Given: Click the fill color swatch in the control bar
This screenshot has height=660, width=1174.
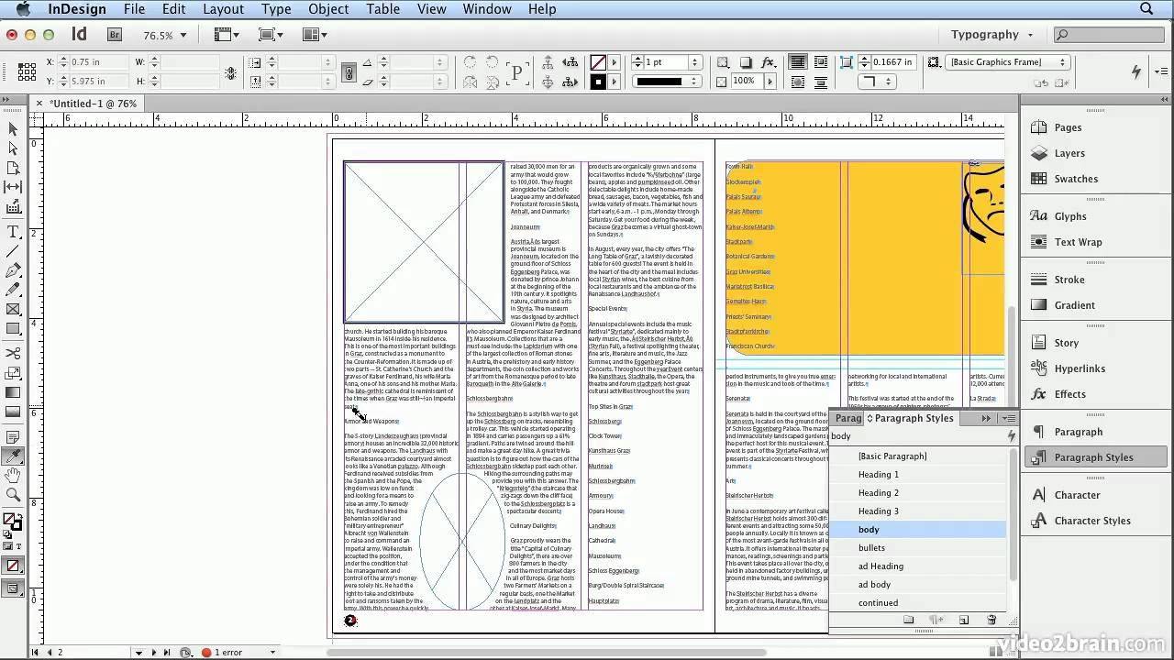Looking at the screenshot, I should point(598,62).
